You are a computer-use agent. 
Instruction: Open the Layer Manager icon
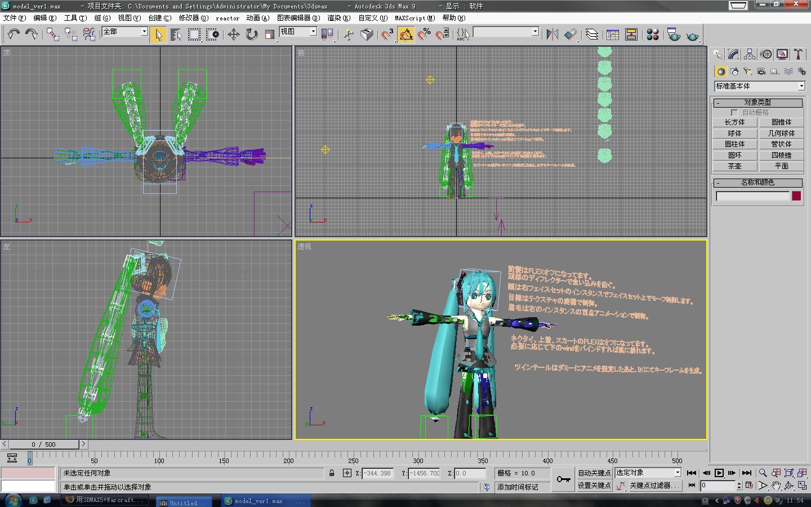tap(591, 34)
